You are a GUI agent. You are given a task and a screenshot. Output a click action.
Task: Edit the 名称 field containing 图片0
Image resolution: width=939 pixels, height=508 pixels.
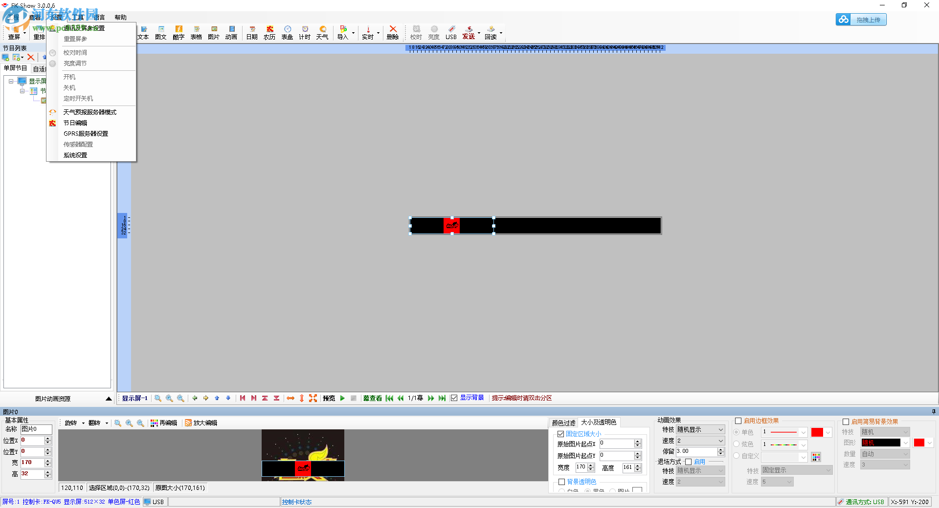point(36,429)
